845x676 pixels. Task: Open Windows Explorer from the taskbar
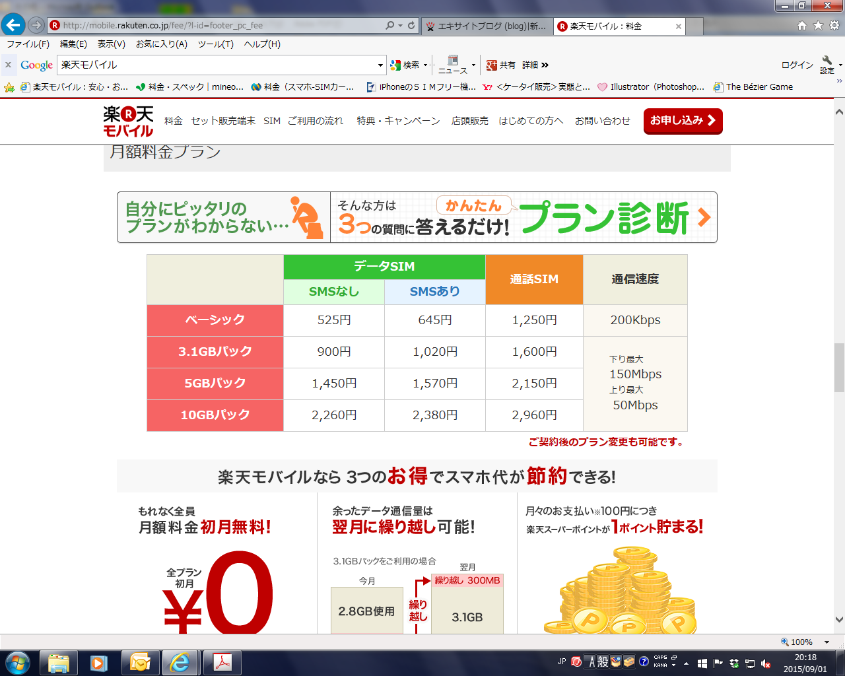tap(59, 662)
